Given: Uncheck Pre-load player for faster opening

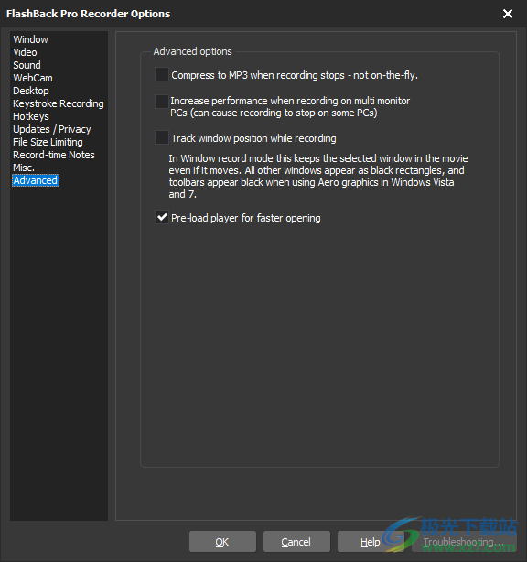Looking at the screenshot, I should tap(162, 218).
